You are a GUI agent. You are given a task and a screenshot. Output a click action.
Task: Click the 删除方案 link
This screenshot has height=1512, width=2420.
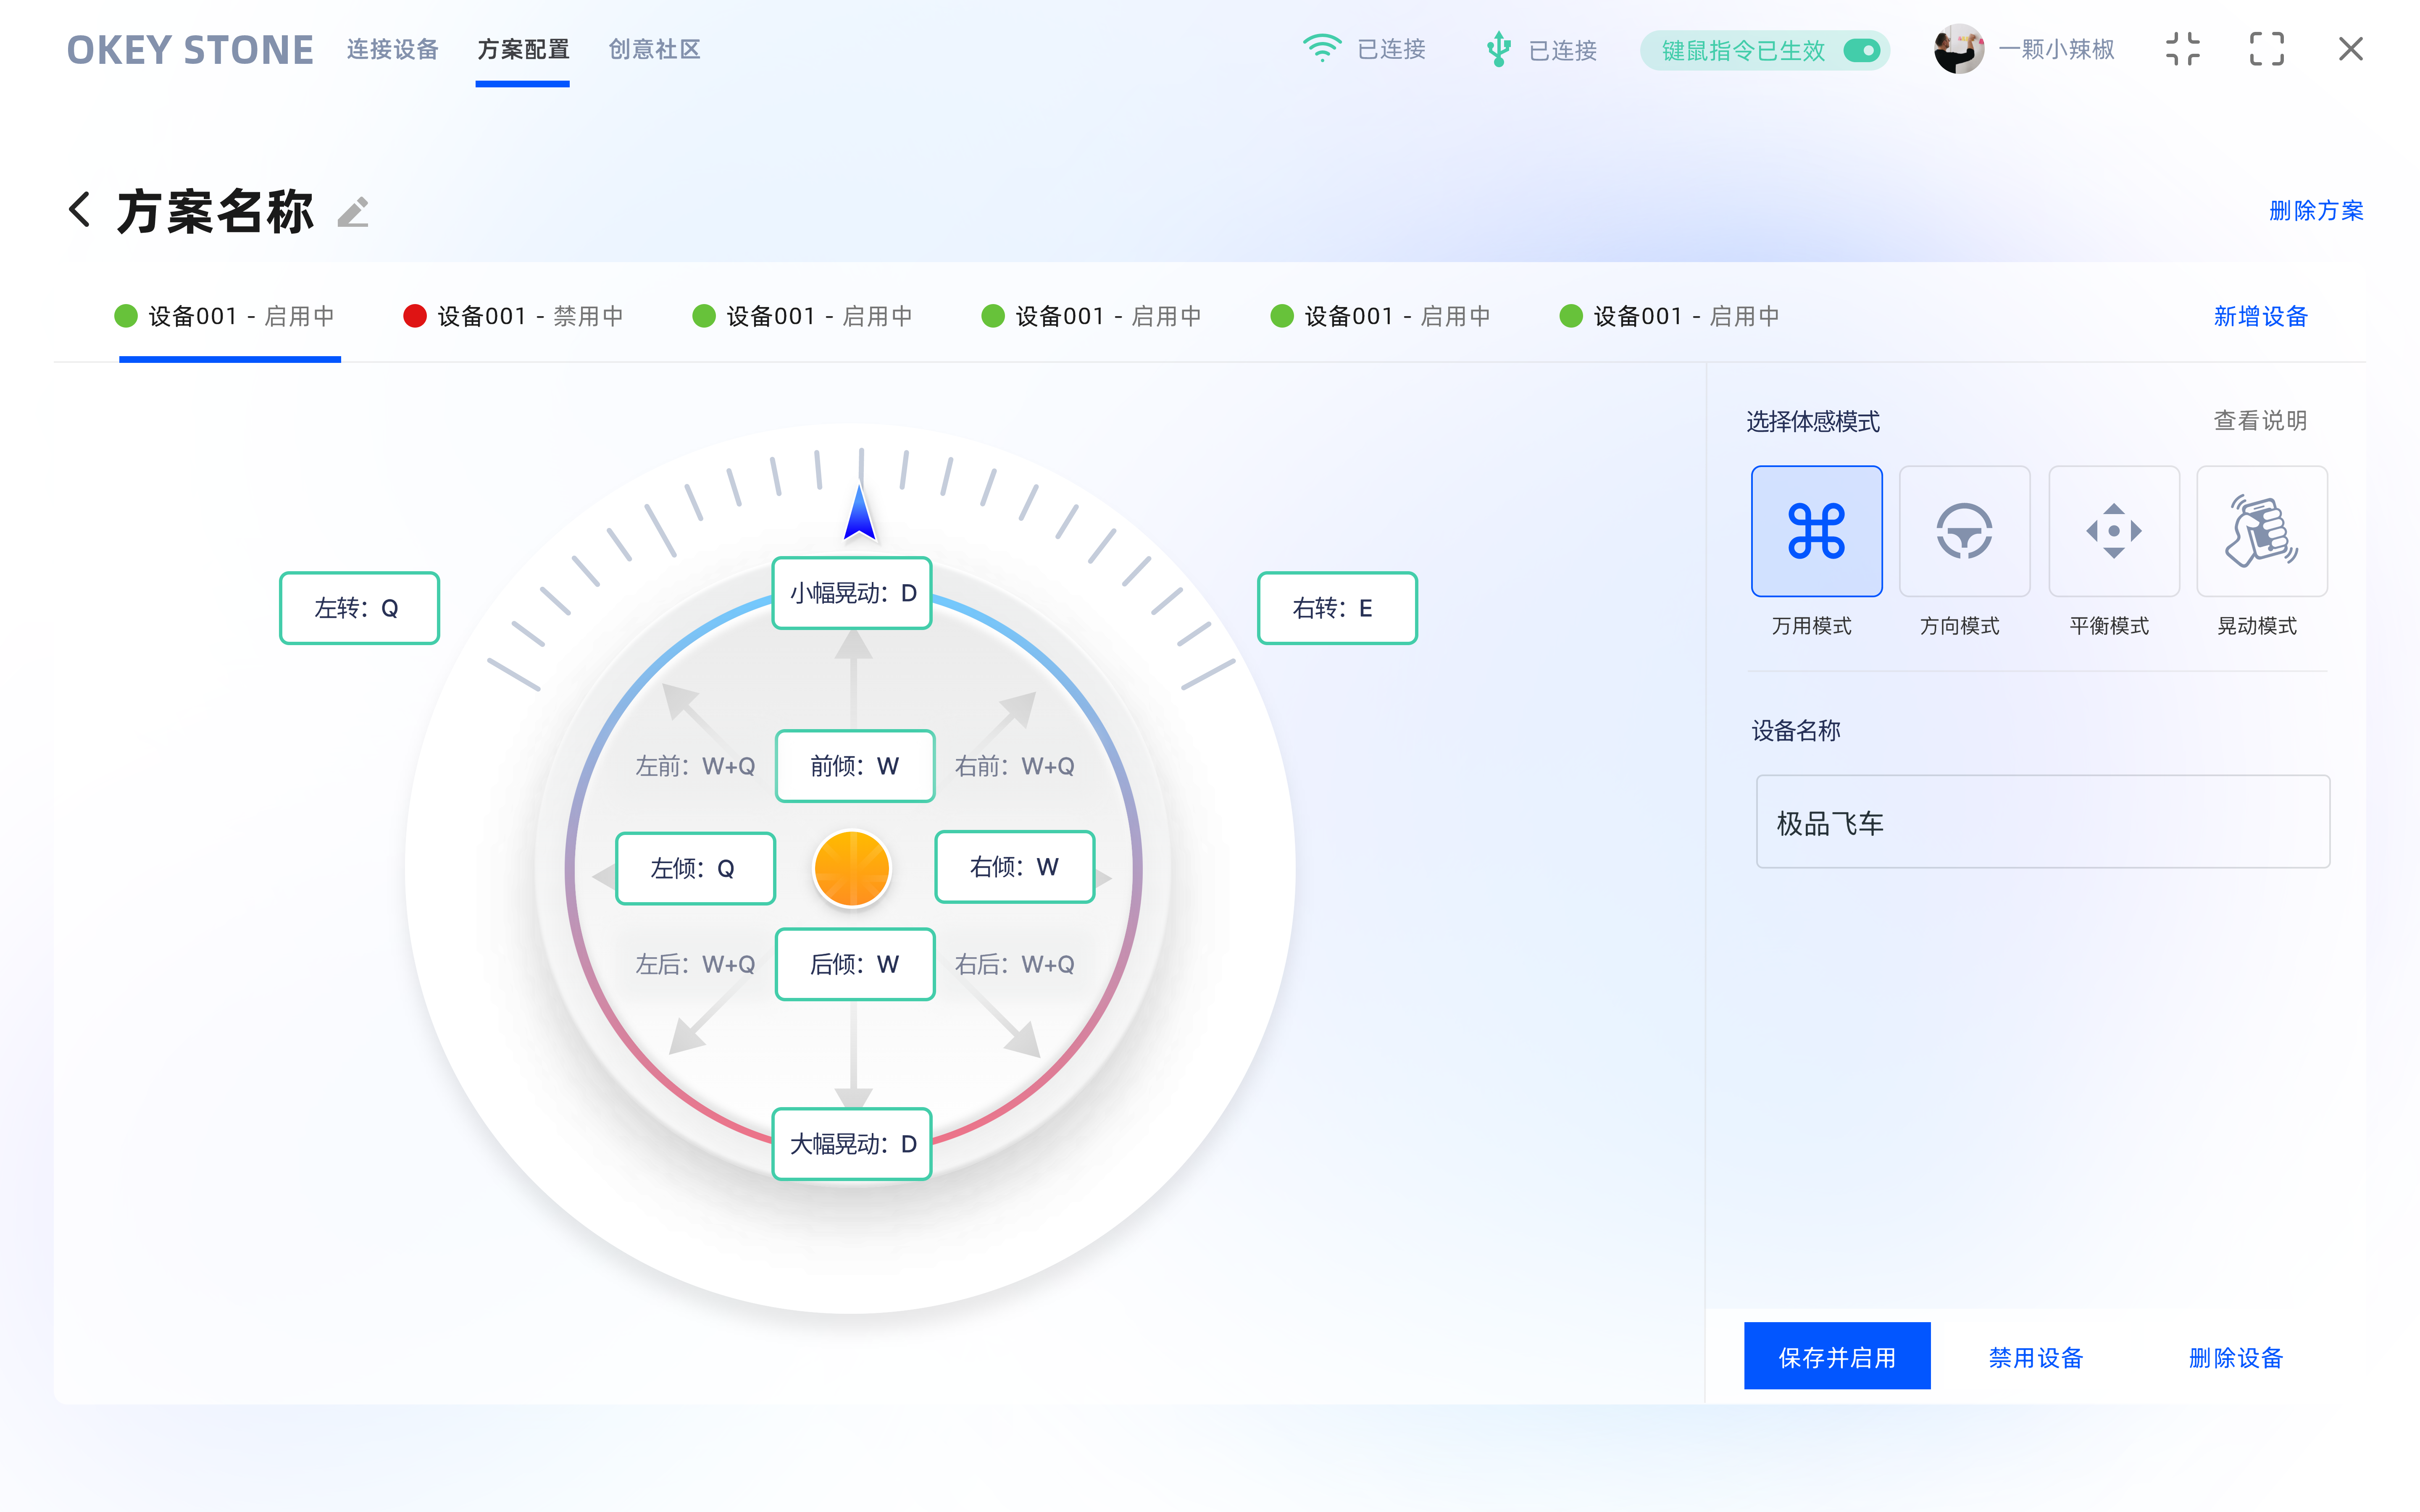pyautogui.click(x=2315, y=211)
